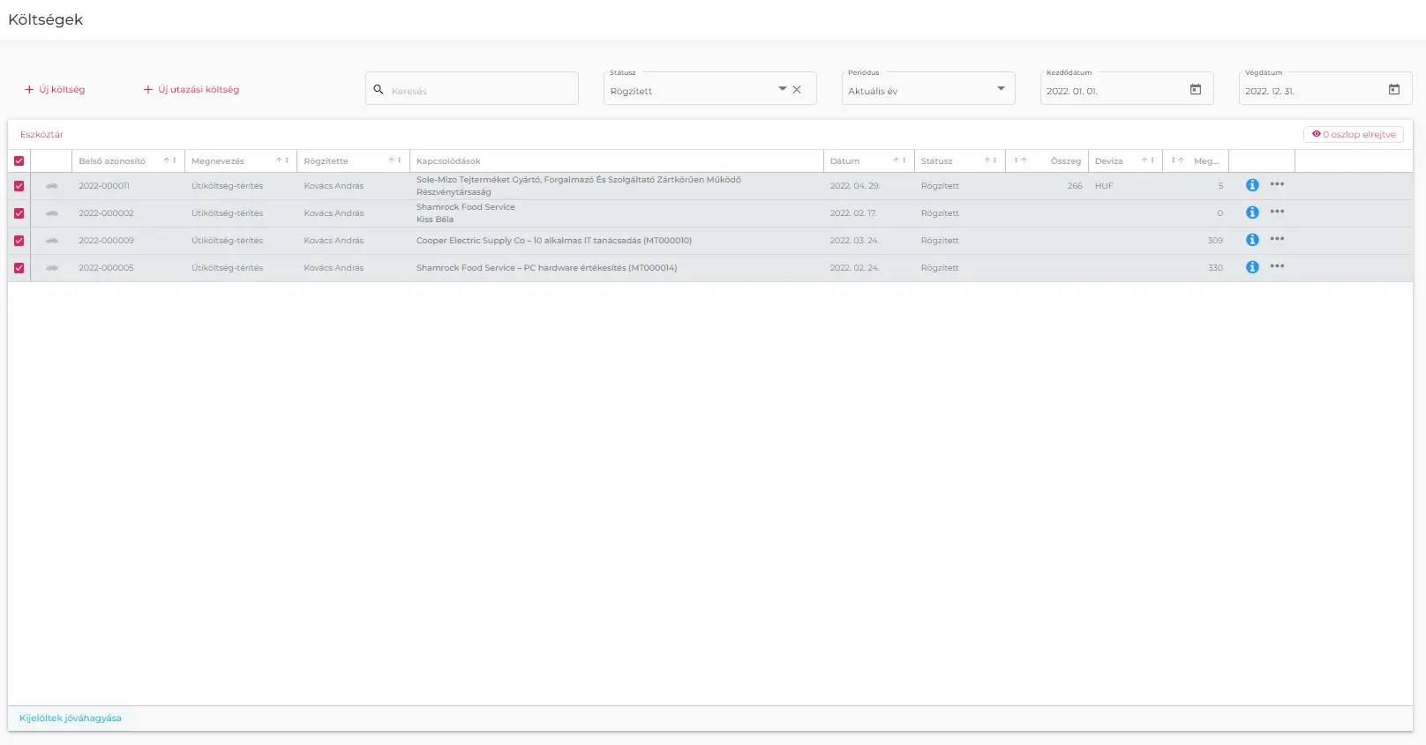Clear the Státusz filter with X

[x=797, y=90]
